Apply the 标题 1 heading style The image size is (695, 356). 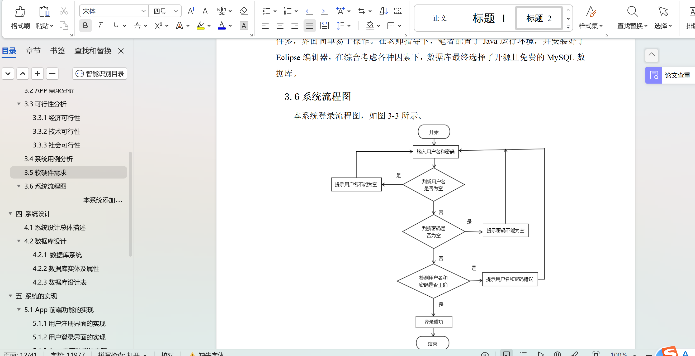click(488, 18)
